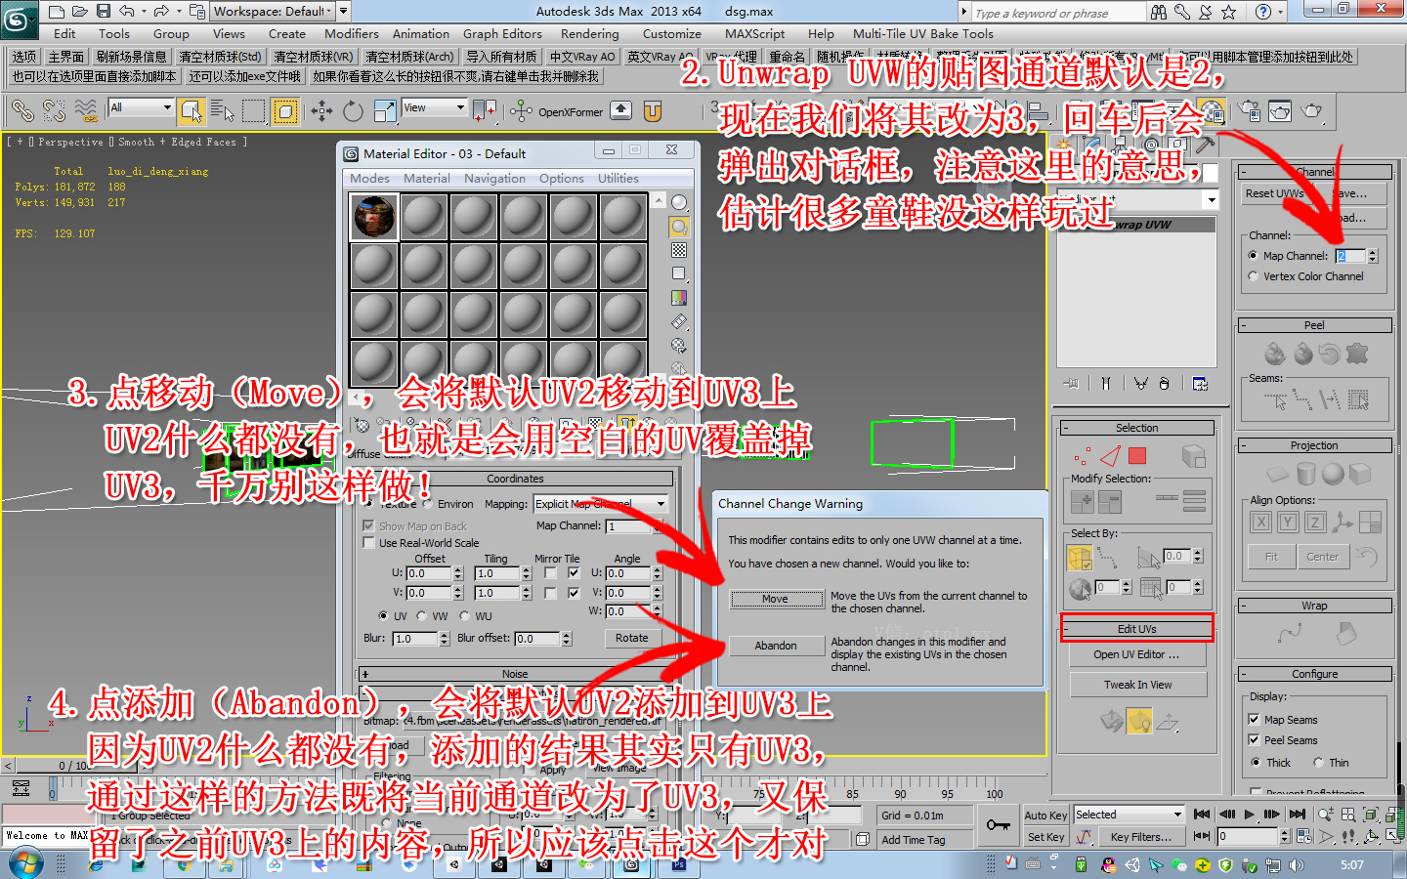
Task: Click the Reset UVWs button
Action: pos(1274,193)
